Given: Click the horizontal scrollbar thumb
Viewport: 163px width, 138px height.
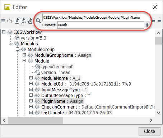Looking at the screenshot, I should point(36,120).
